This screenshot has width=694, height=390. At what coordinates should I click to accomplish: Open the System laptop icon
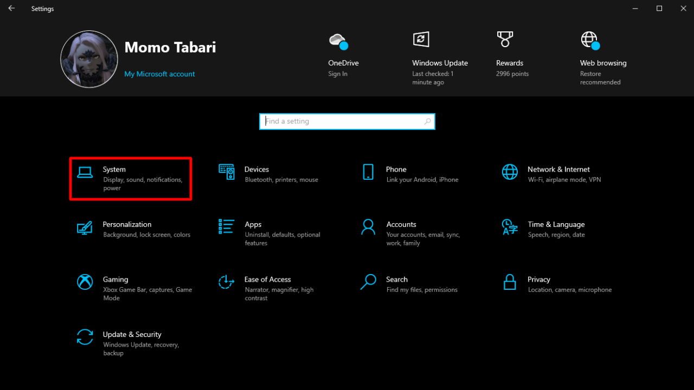85,172
